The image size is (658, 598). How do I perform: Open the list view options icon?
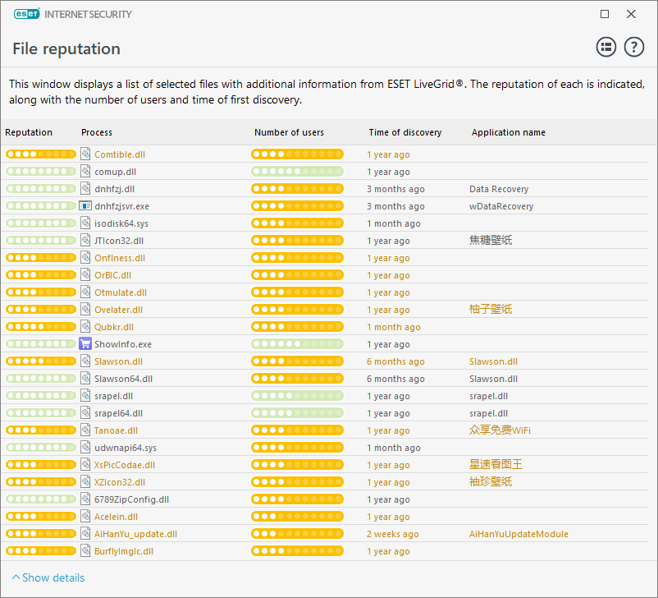(606, 47)
